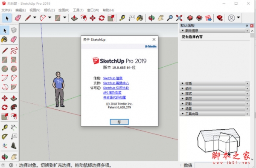Image resolution: width=256 pixels, height=168 pixels.
Task: Select the Paint Bucket tool in top toolbar
Action: (140, 18)
